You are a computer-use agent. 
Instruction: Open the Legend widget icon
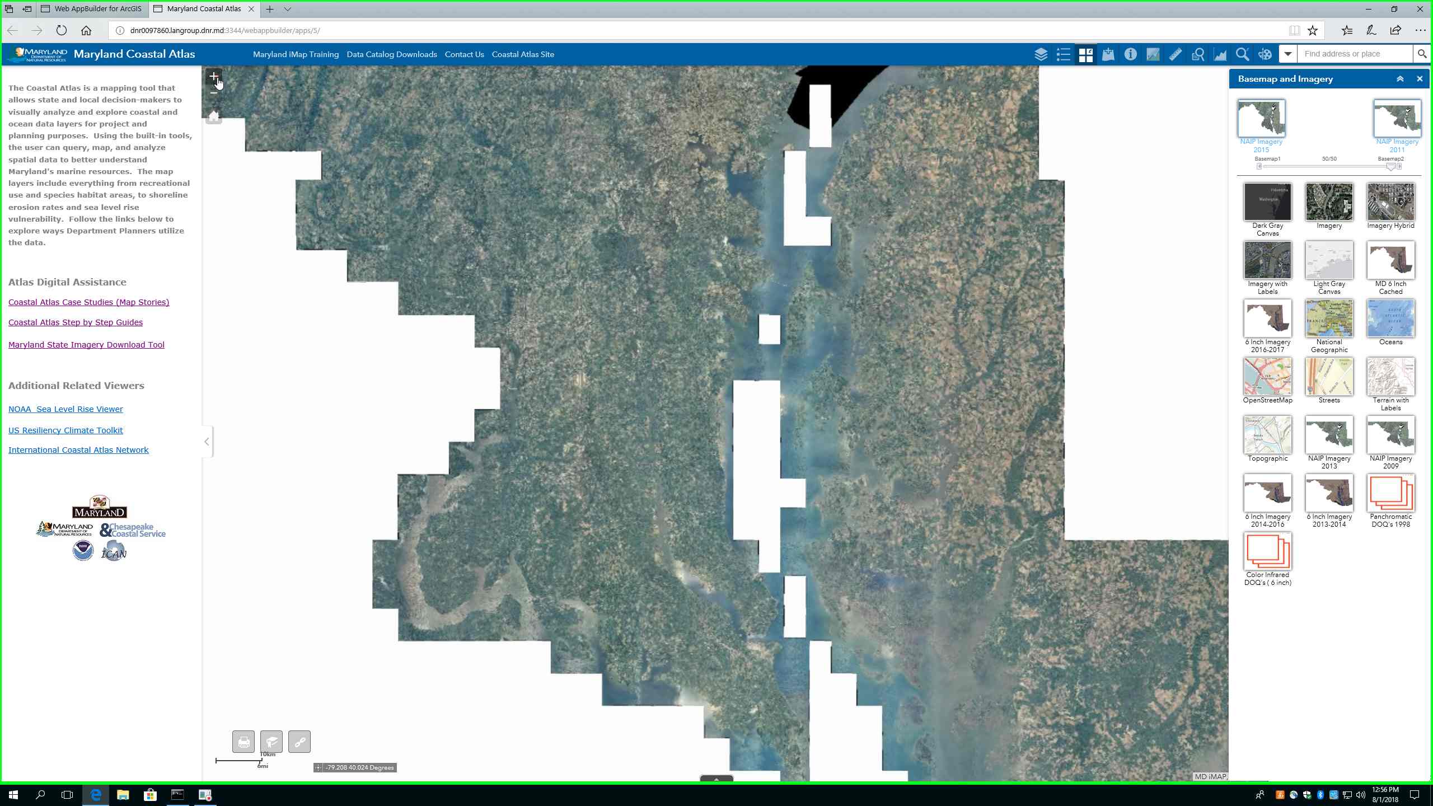[x=1063, y=54]
